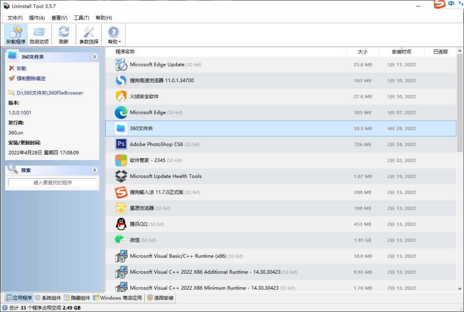The height and width of the screenshot is (312, 464).
Task: Click the 火绒安全软件 program icon
Action: pos(121,97)
